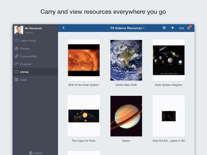Viewport: 207px width, 155px height.
Task: Open the Solar System Diagram thumbnail
Action: (x=168, y=60)
